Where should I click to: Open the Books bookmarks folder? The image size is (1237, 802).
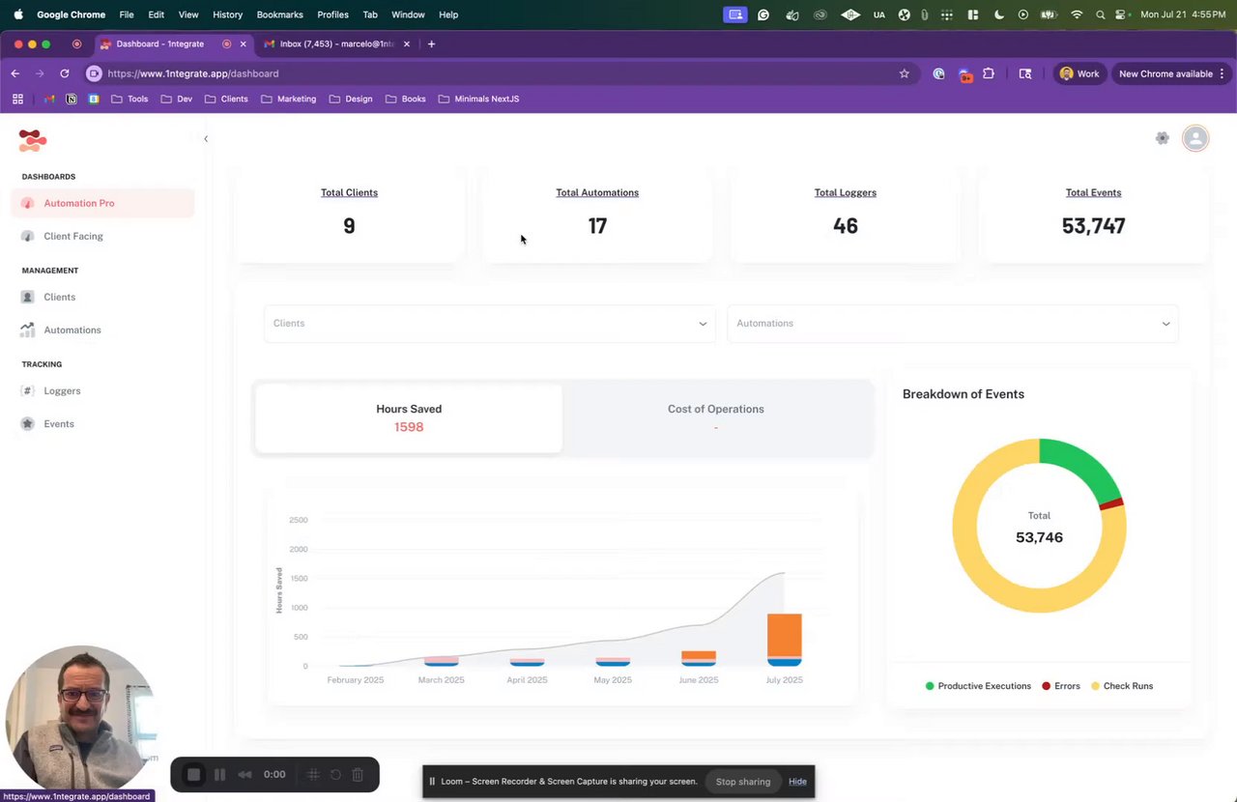(x=406, y=99)
